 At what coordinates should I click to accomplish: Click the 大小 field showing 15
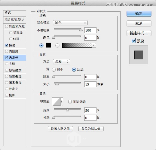(90, 84)
